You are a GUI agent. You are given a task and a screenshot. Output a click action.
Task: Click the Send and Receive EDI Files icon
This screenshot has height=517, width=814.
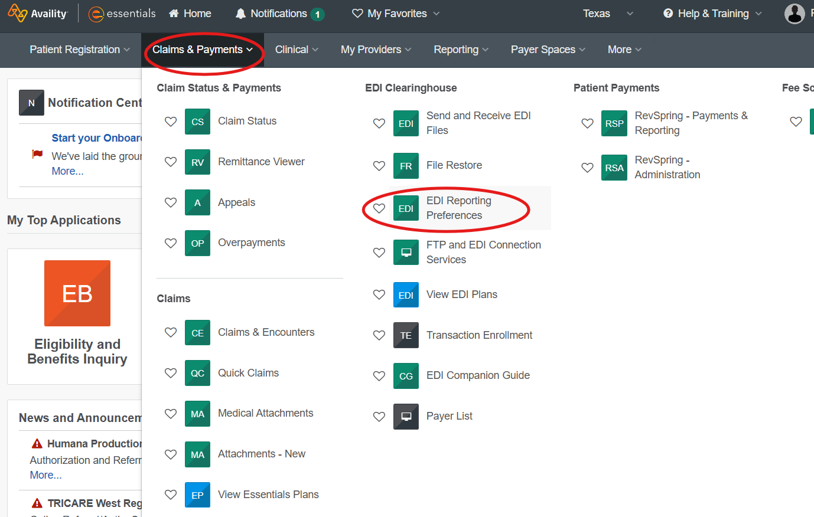click(406, 123)
